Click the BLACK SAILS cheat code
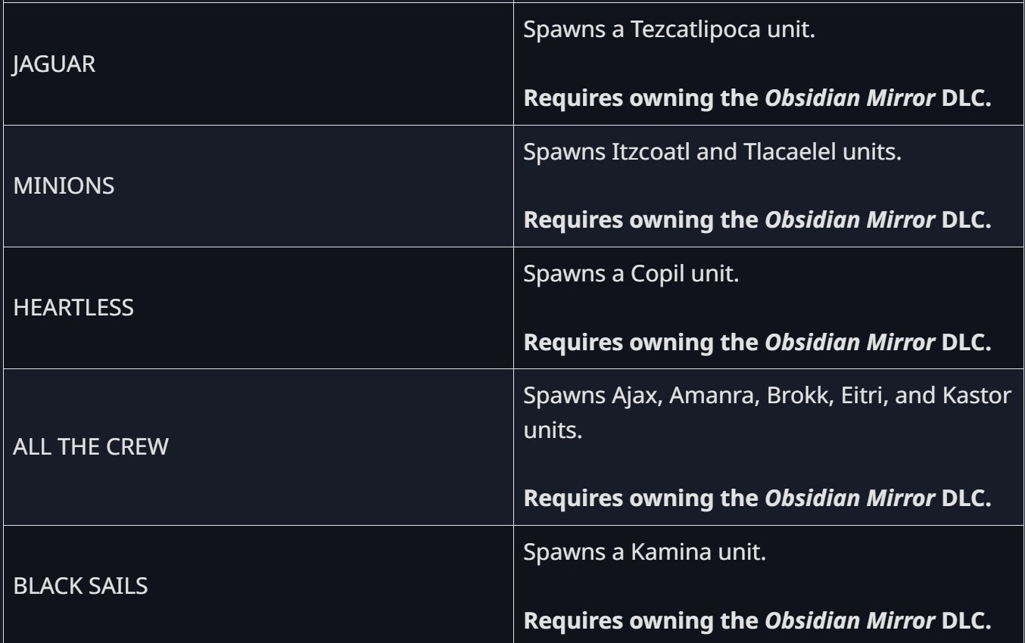This screenshot has height=643, width=1025. [x=80, y=586]
